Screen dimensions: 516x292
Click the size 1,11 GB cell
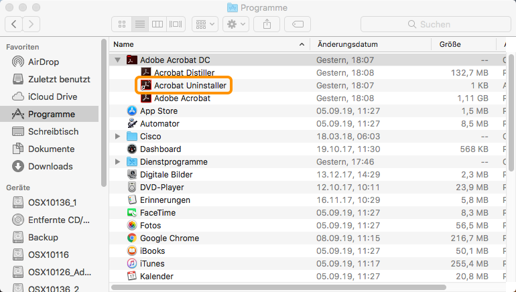472,98
